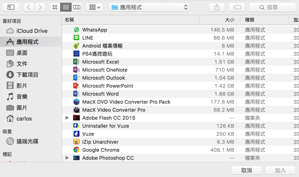Click the 加入 add button
Screen dimensions: 299x177
280,170
